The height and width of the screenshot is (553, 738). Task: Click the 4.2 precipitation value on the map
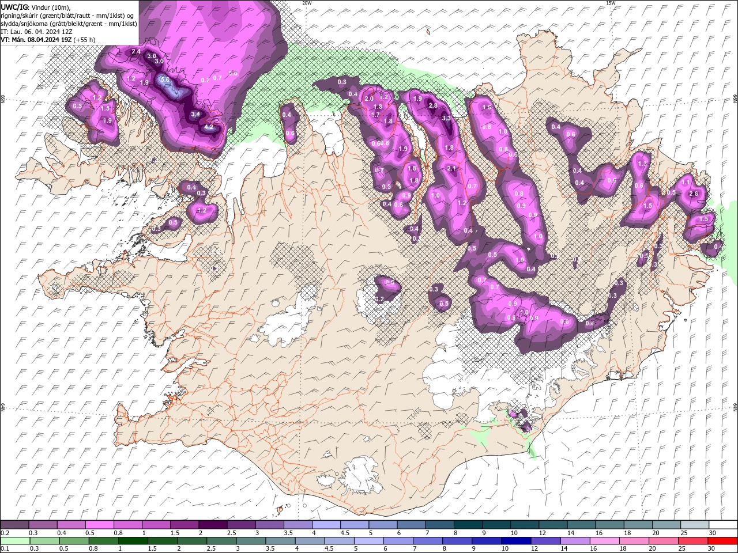pyautogui.click(x=209, y=127)
